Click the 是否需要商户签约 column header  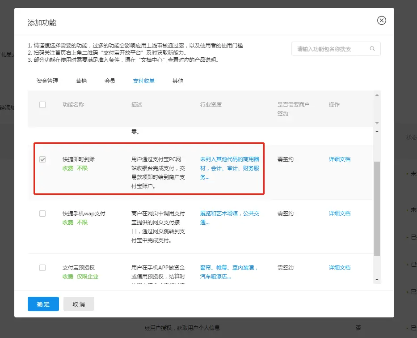[293, 109]
